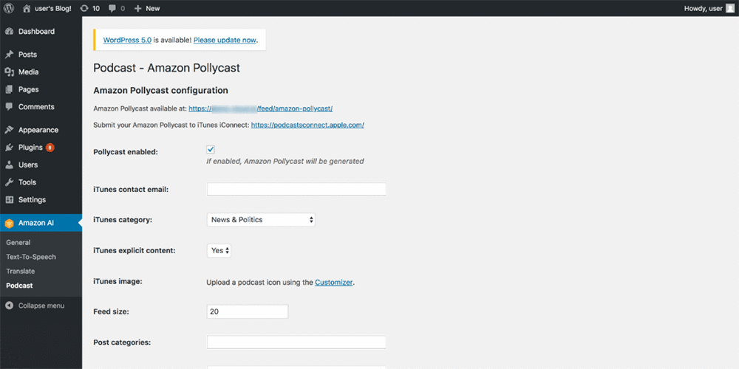The height and width of the screenshot is (369, 739).
Task: Change the iTunes explicit content selector
Action: coord(219,250)
